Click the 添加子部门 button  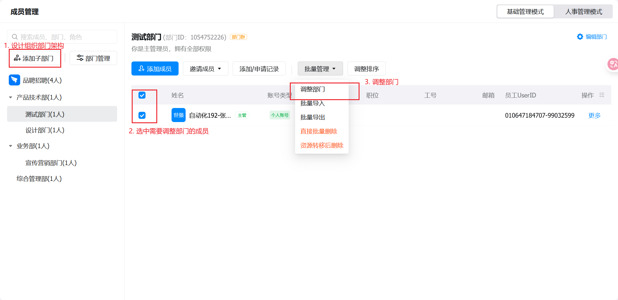tap(34, 58)
